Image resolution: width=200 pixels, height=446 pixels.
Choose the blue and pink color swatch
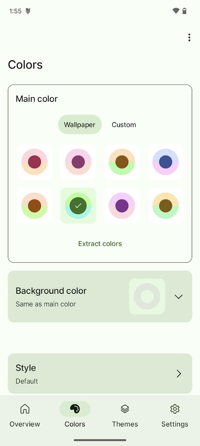[x=165, y=162]
